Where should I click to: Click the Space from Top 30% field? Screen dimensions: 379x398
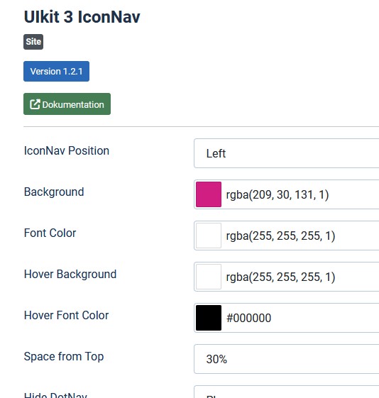coord(286,359)
